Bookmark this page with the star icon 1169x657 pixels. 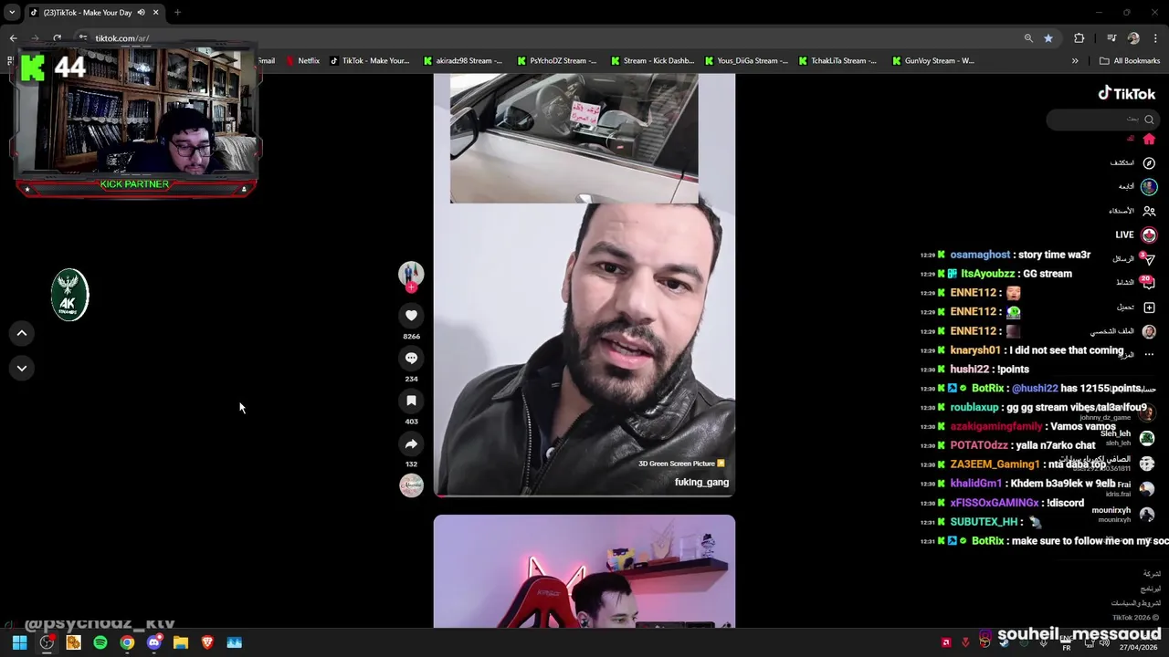point(1048,38)
